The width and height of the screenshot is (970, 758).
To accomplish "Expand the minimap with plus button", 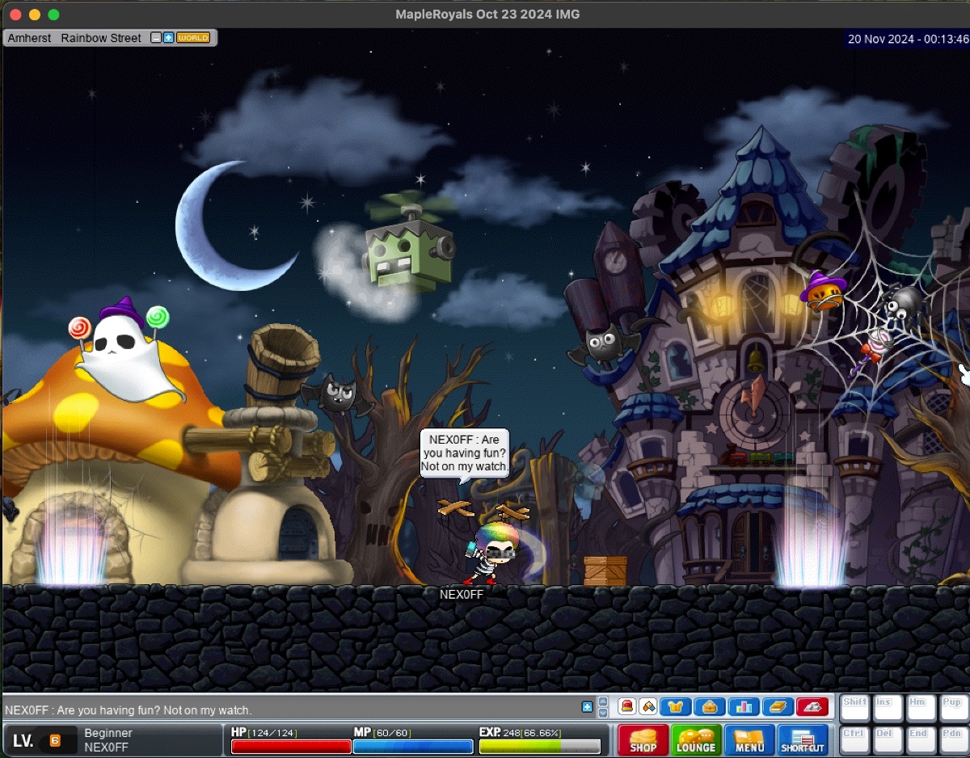I will click(x=168, y=38).
